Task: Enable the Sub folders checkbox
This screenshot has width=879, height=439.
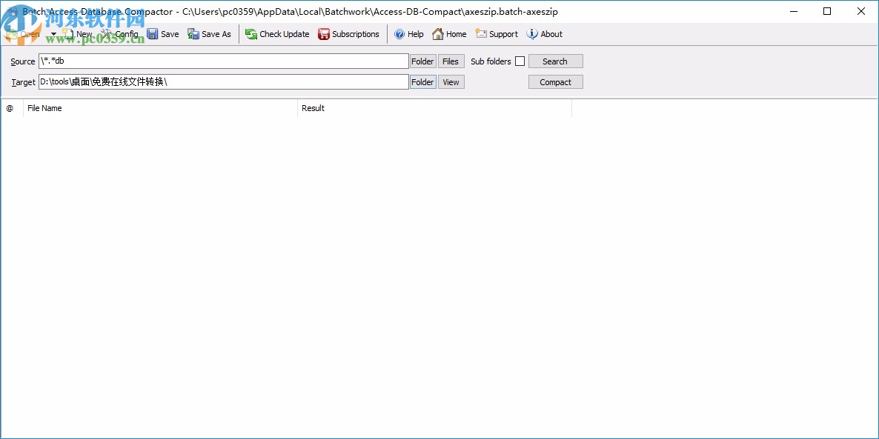Action: click(x=520, y=61)
